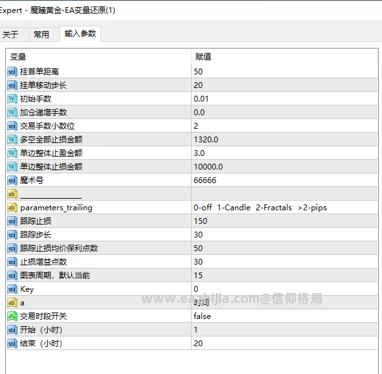Click the parameters_trailing value text
Viewport: 382px width, 374px height.
[x=260, y=208]
